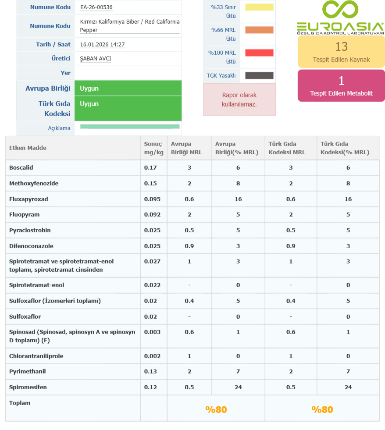The width and height of the screenshot is (385, 430).
Task: Click the Red California Pepper name field
Action: pyautogui.click(x=129, y=26)
